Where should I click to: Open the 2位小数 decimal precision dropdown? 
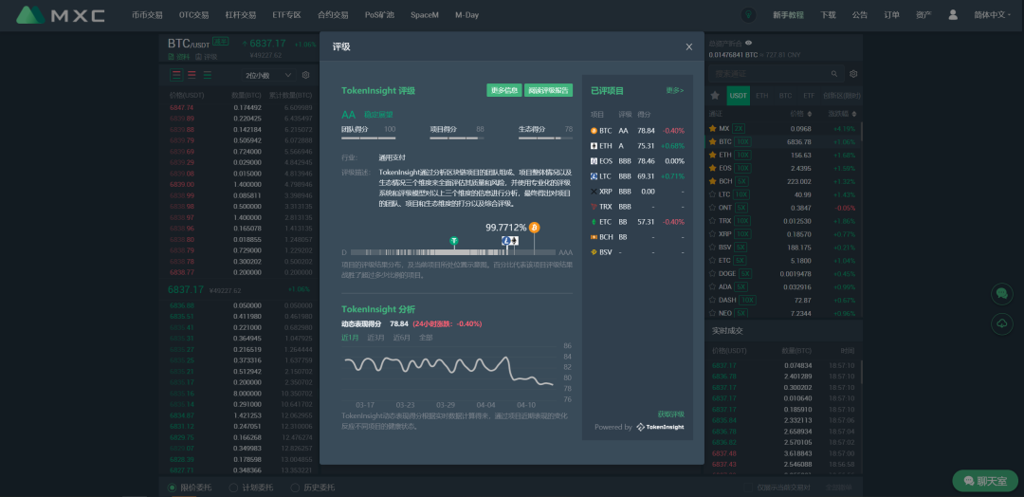click(267, 75)
